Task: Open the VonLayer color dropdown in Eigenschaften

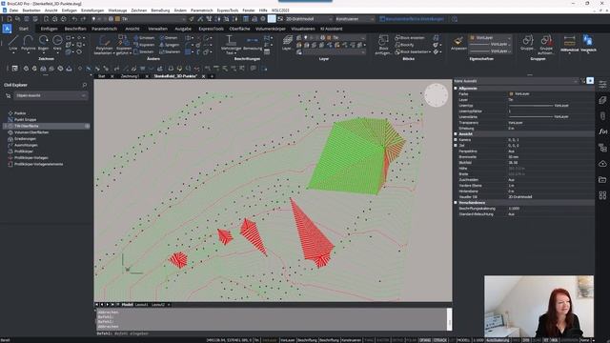Action: pos(490,38)
